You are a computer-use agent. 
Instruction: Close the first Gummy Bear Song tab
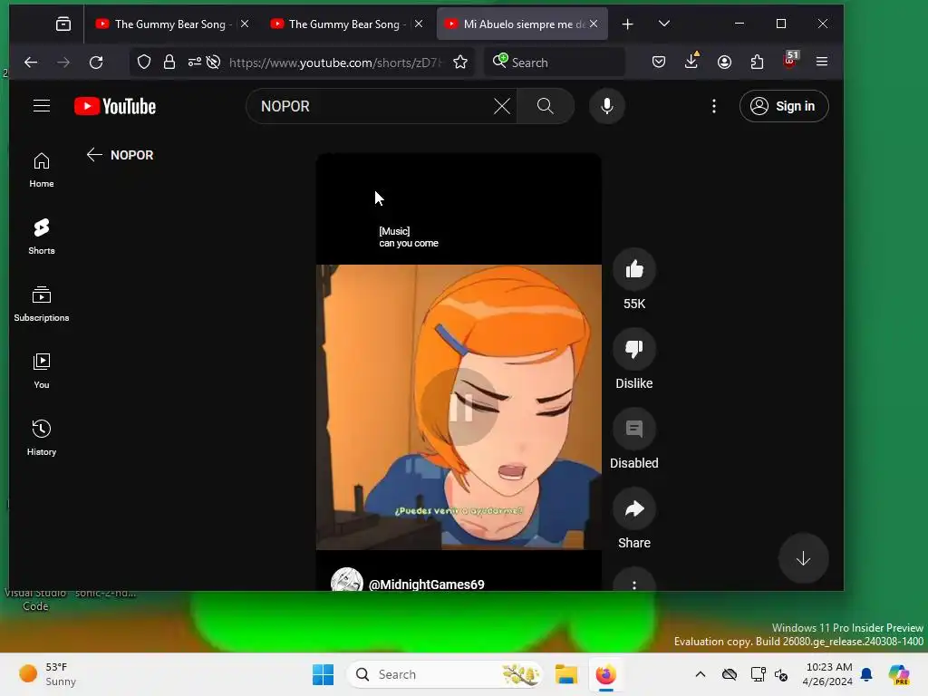(245, 24)
